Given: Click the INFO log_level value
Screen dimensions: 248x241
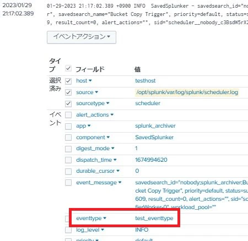Looking at the screenshot, I should coord(142,230).
